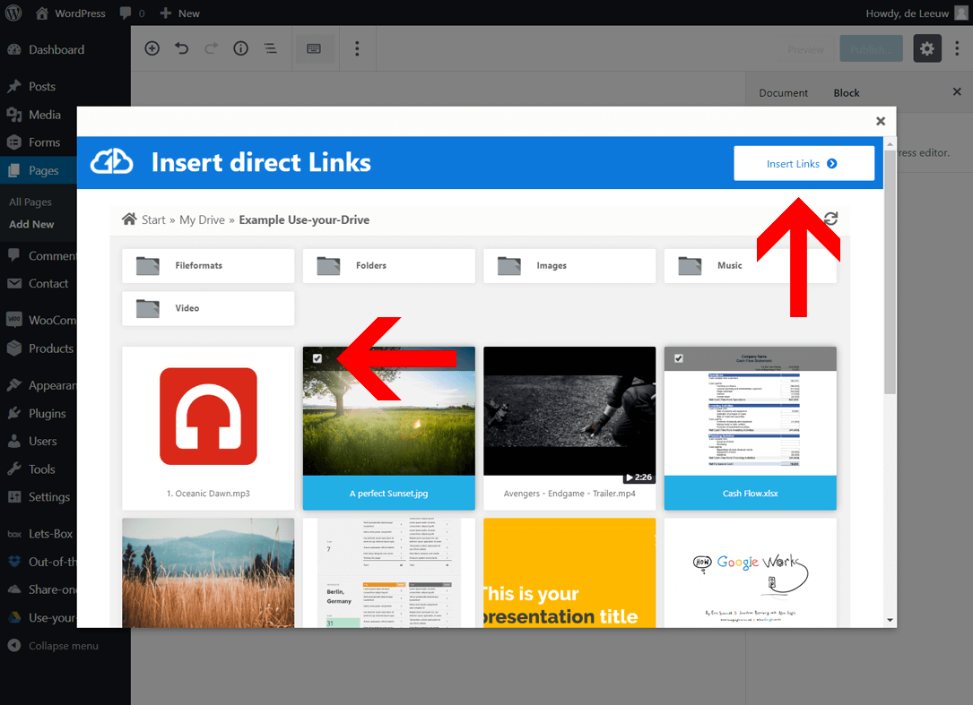
Task: Open the comments bubble in admin bar
Action: (x=132, y=13)
